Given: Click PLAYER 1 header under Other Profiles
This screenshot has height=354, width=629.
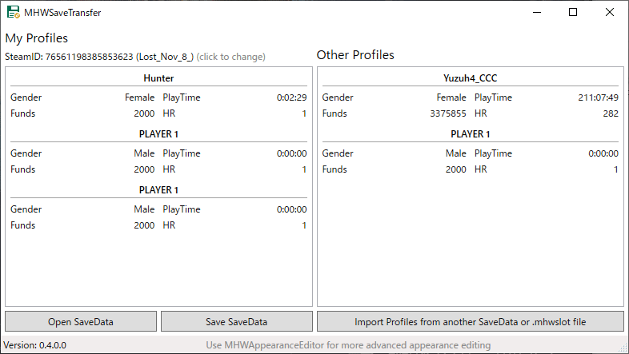Looking at the screenshot, I should [x=470, y=134].
